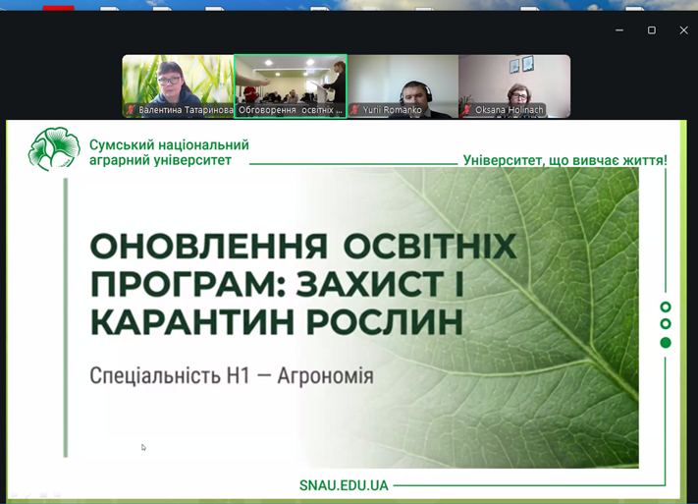698x504 pixels.
Task: Click muted mic icon on Yurii Romanko's tile
Action: [x=355, y=111]
